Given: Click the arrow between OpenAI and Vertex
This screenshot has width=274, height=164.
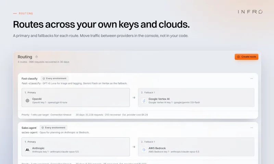Looking at the screenshot, I should coord(134,98).
